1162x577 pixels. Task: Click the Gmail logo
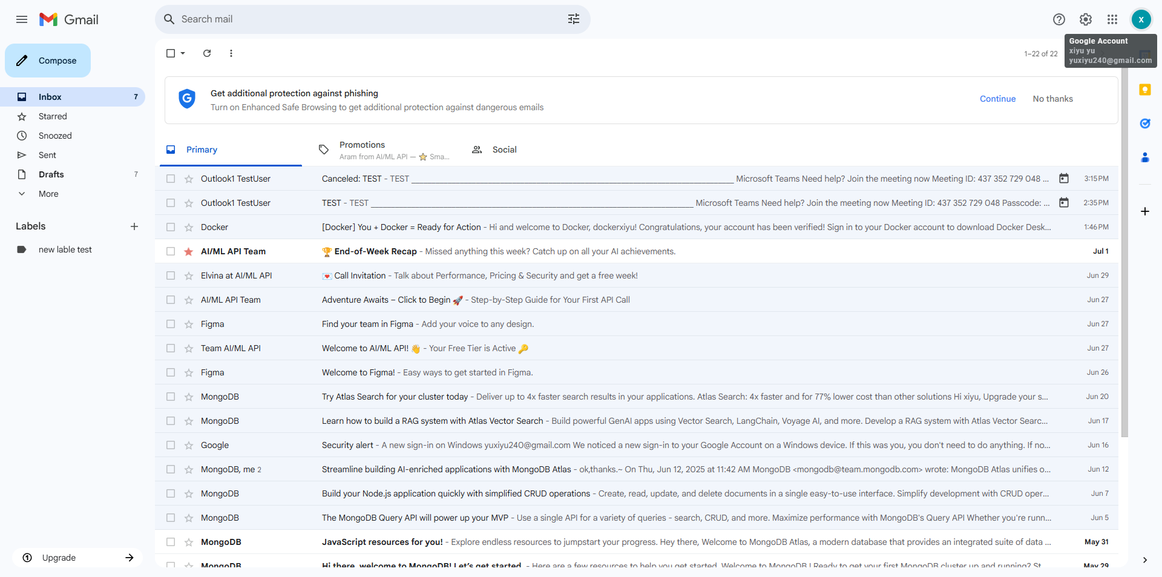click(68, 19)
